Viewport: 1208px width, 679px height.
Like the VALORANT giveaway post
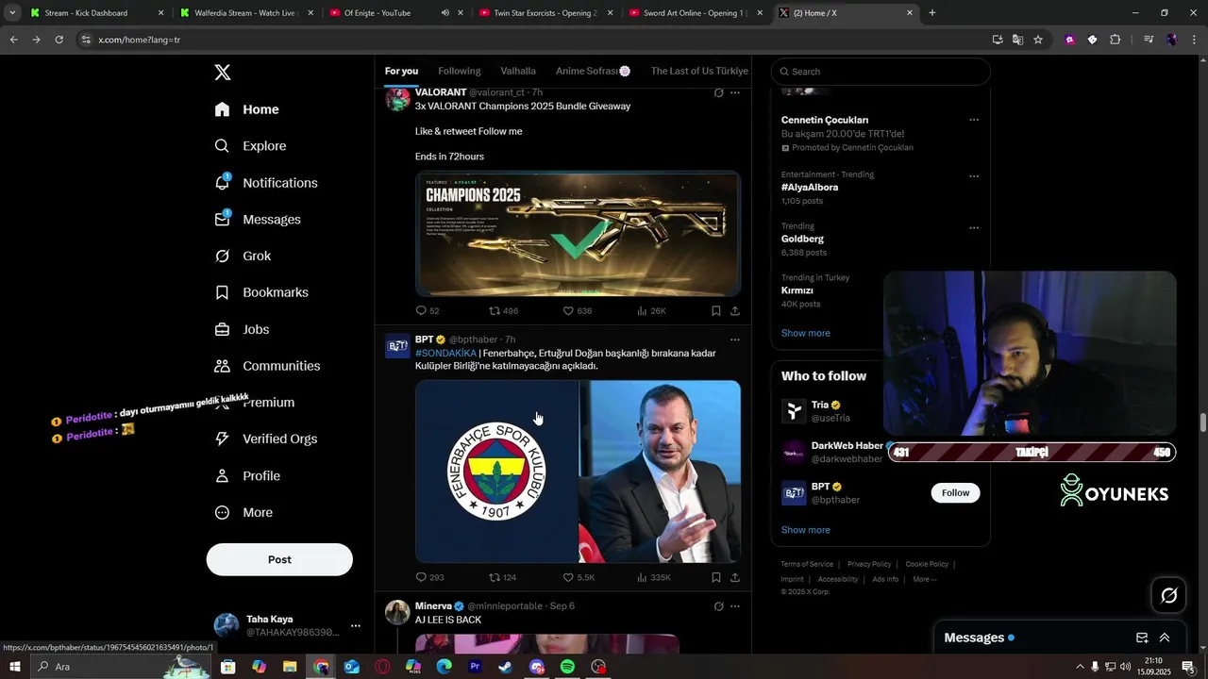click(x=577, y=311)
